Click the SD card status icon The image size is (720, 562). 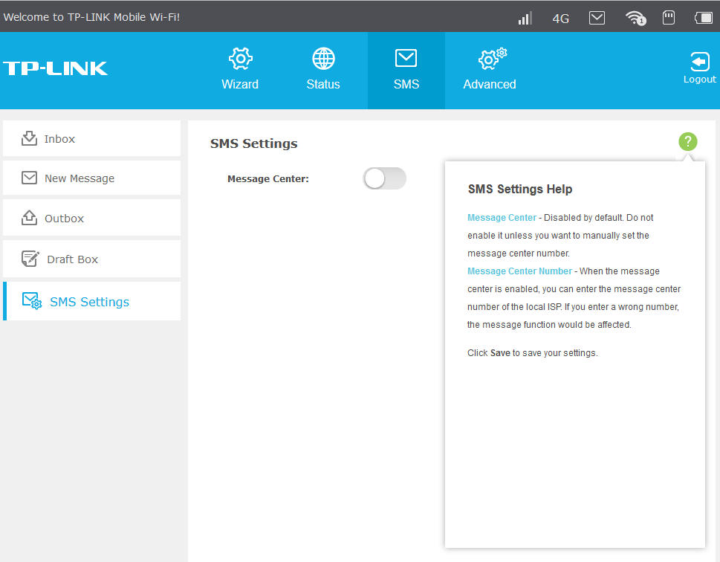pos(669,18)
